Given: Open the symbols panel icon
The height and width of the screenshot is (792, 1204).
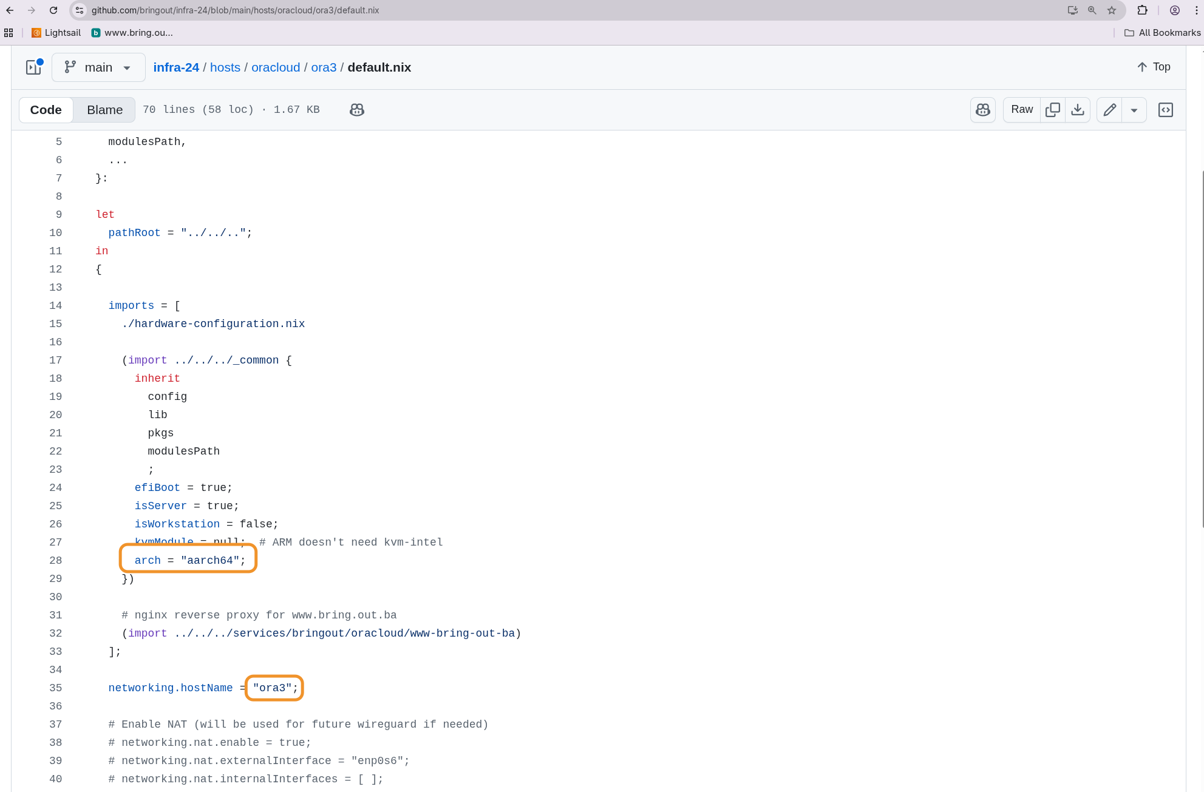Looking at the screenshot, I should [x=1165, y=110].
